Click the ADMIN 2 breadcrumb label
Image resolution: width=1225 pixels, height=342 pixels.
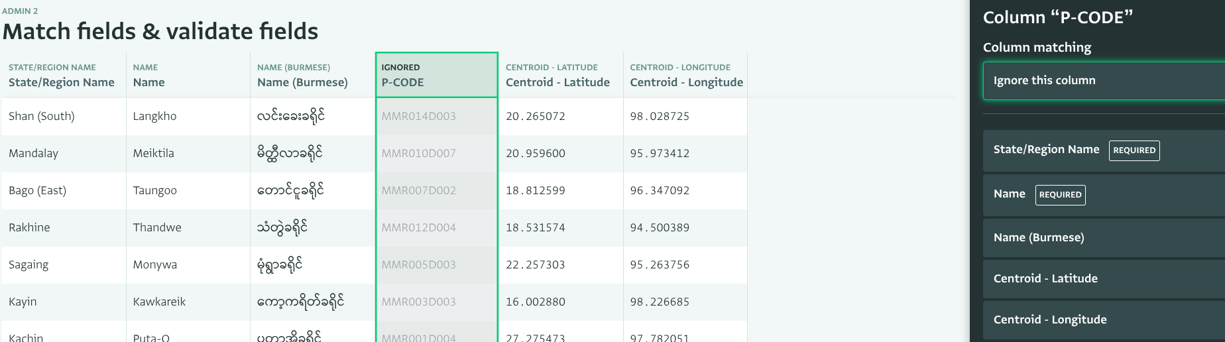pos(20,11)
